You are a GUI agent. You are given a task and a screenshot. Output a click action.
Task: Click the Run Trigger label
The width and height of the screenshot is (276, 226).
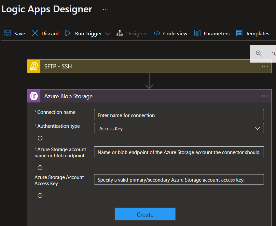[88, 33]
